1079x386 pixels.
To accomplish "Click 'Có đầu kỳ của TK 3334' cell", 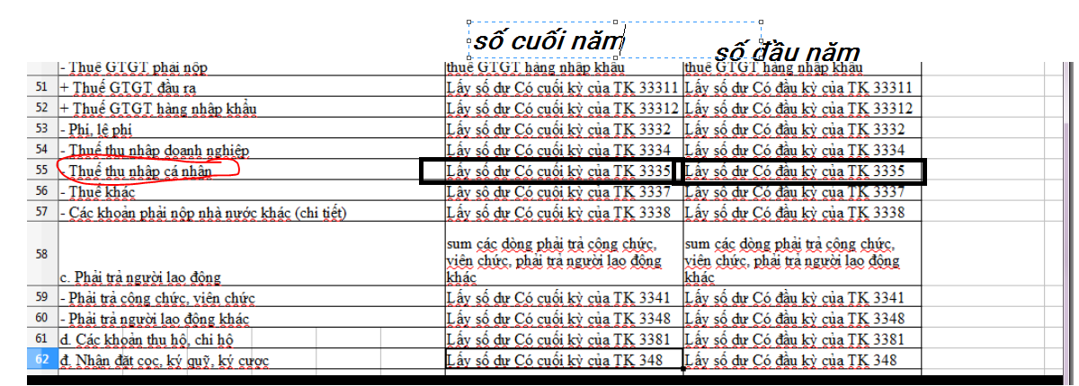I will (x=803, y=149).
